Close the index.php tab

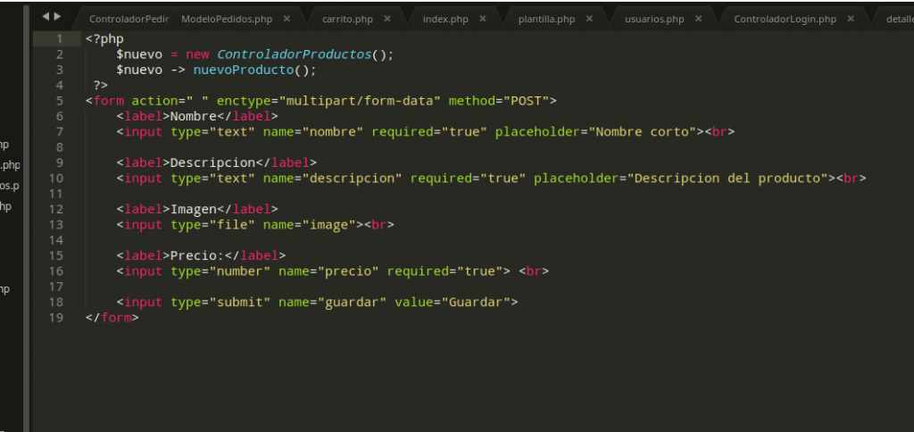point(482,19)
